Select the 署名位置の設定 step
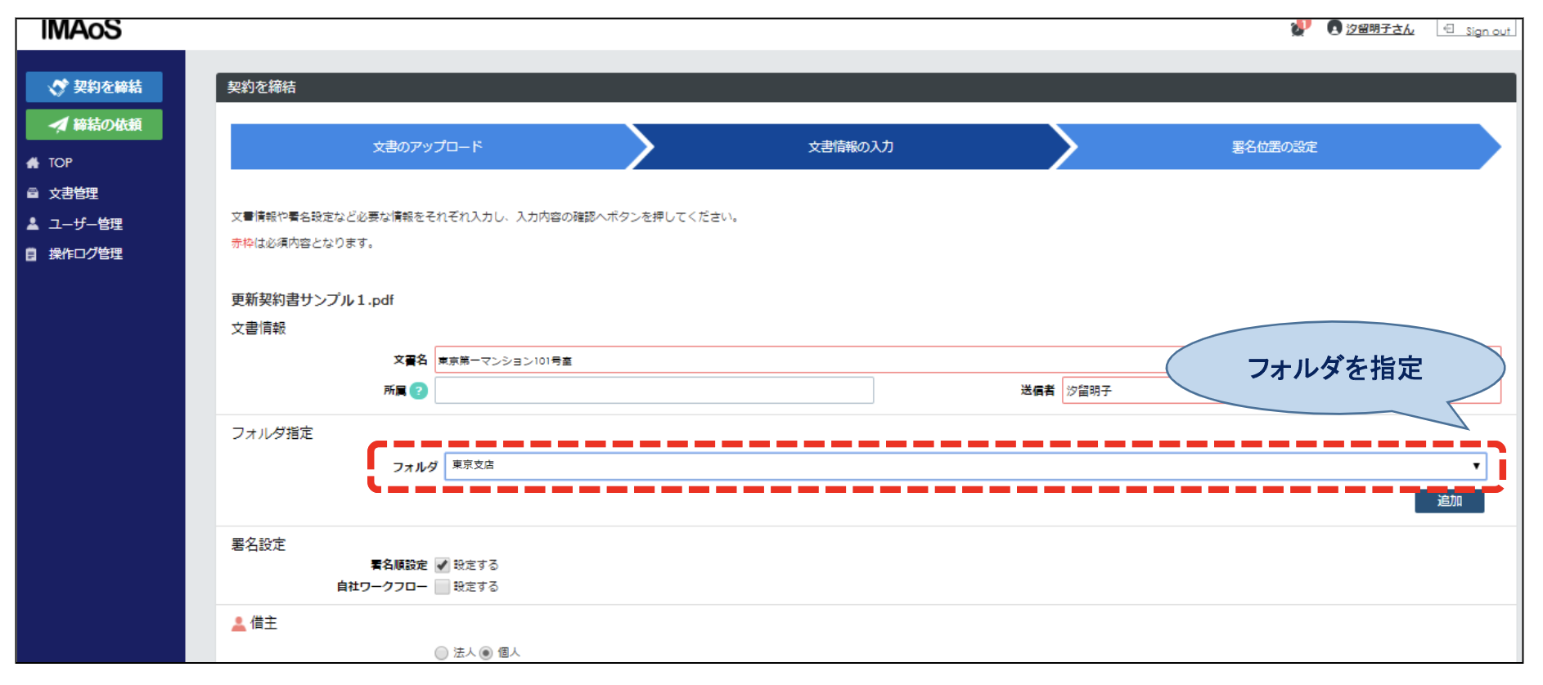The height and width of the screenshot is (685, 1543). coord(1275,147)
